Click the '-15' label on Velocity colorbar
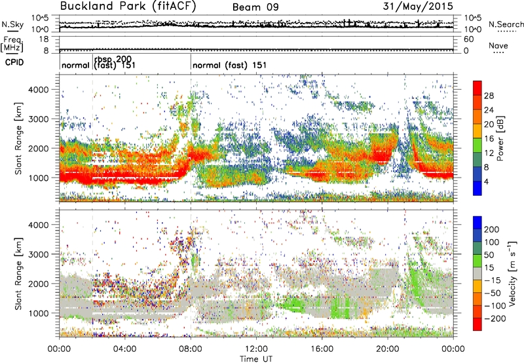This screenshot has width=524, height=363. [493, 280]
